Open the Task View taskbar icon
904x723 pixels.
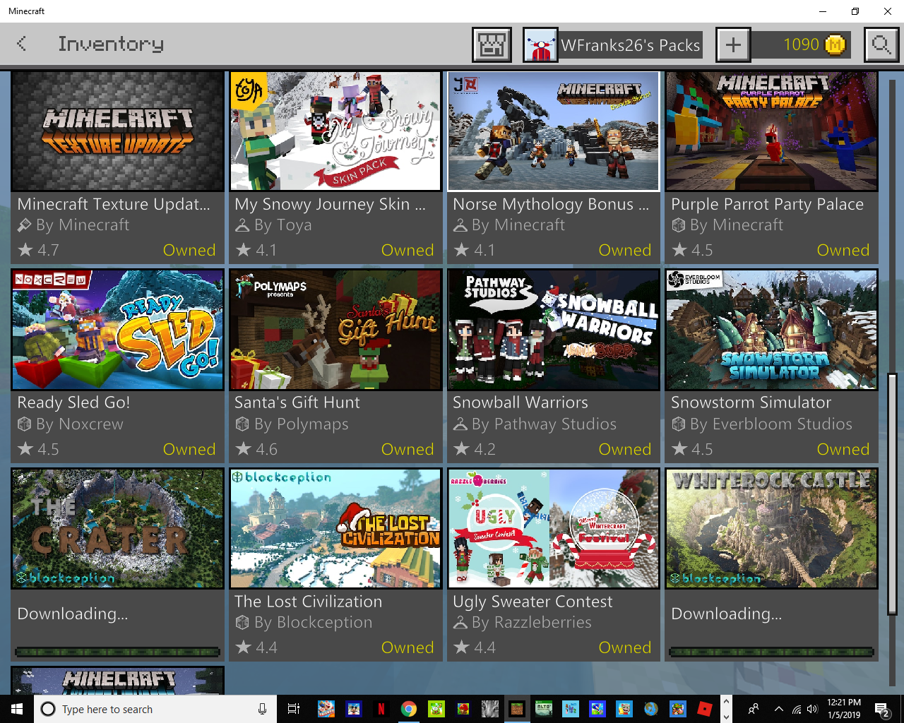[294, 709]
